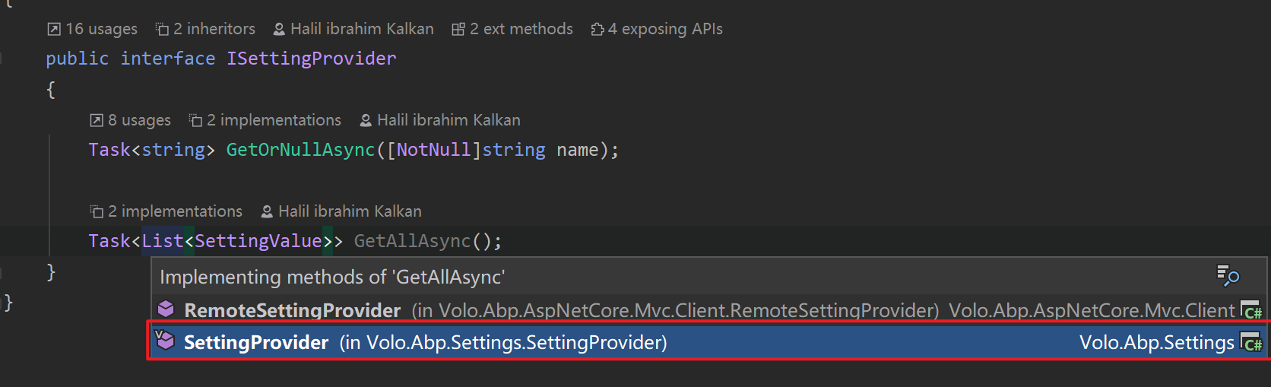This screenshot has width=1271, height=387.
Task: Click 'Volo.Abp.Settings' project label
Action: (x=1157, y=342)
